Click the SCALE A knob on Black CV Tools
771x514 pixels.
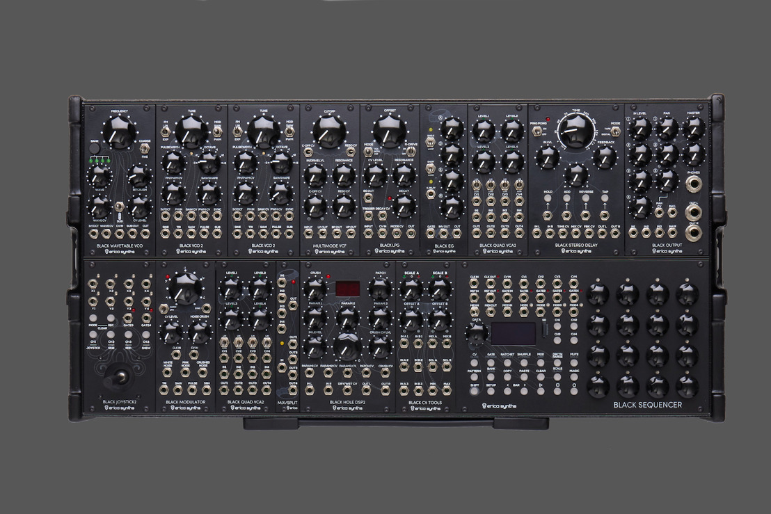click(x=411, y=289)
